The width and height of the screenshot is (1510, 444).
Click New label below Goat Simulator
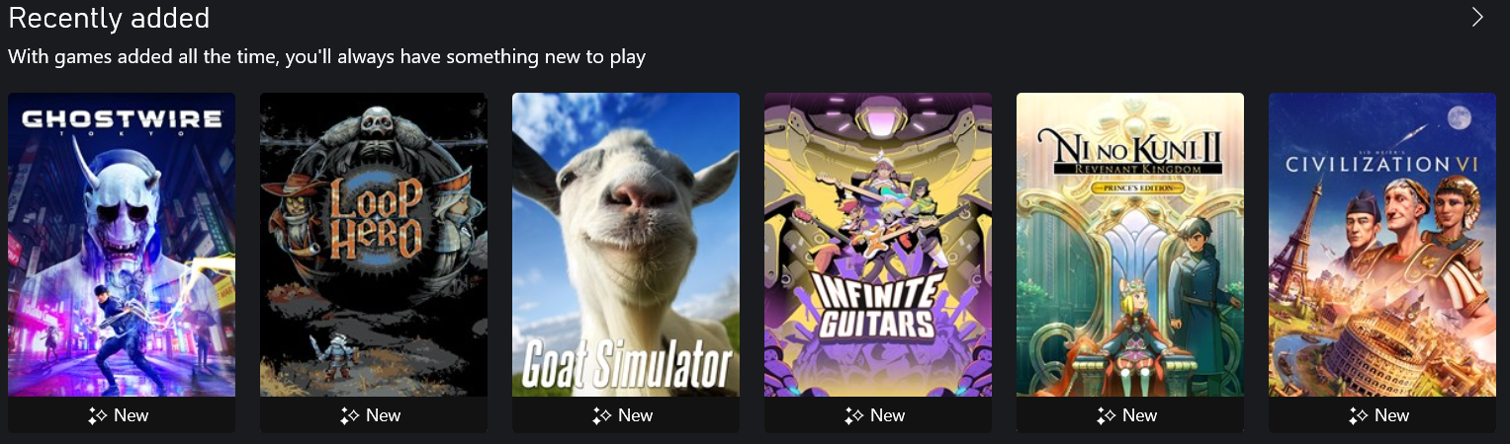click(636, 415)
